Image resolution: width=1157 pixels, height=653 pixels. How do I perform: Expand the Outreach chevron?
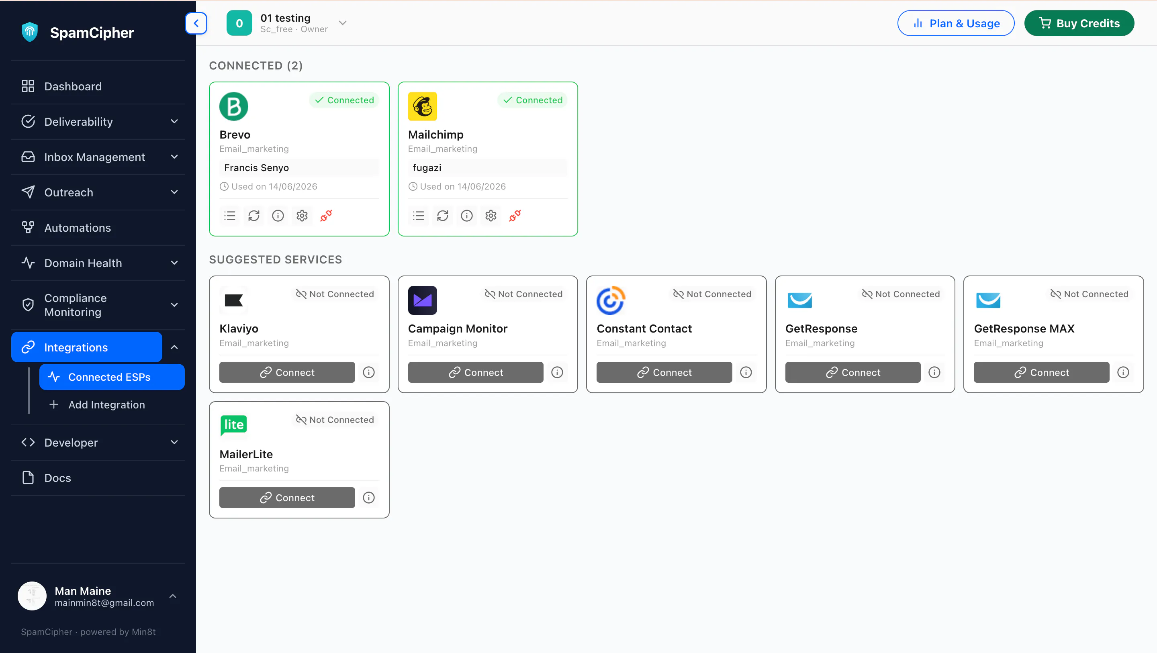[174, 192]
